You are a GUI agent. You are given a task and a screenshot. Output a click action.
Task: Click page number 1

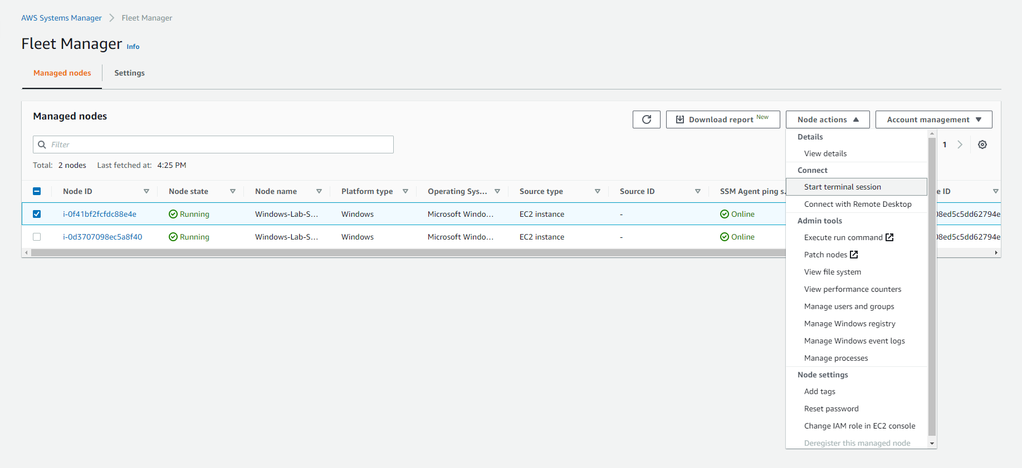point(945,145)
